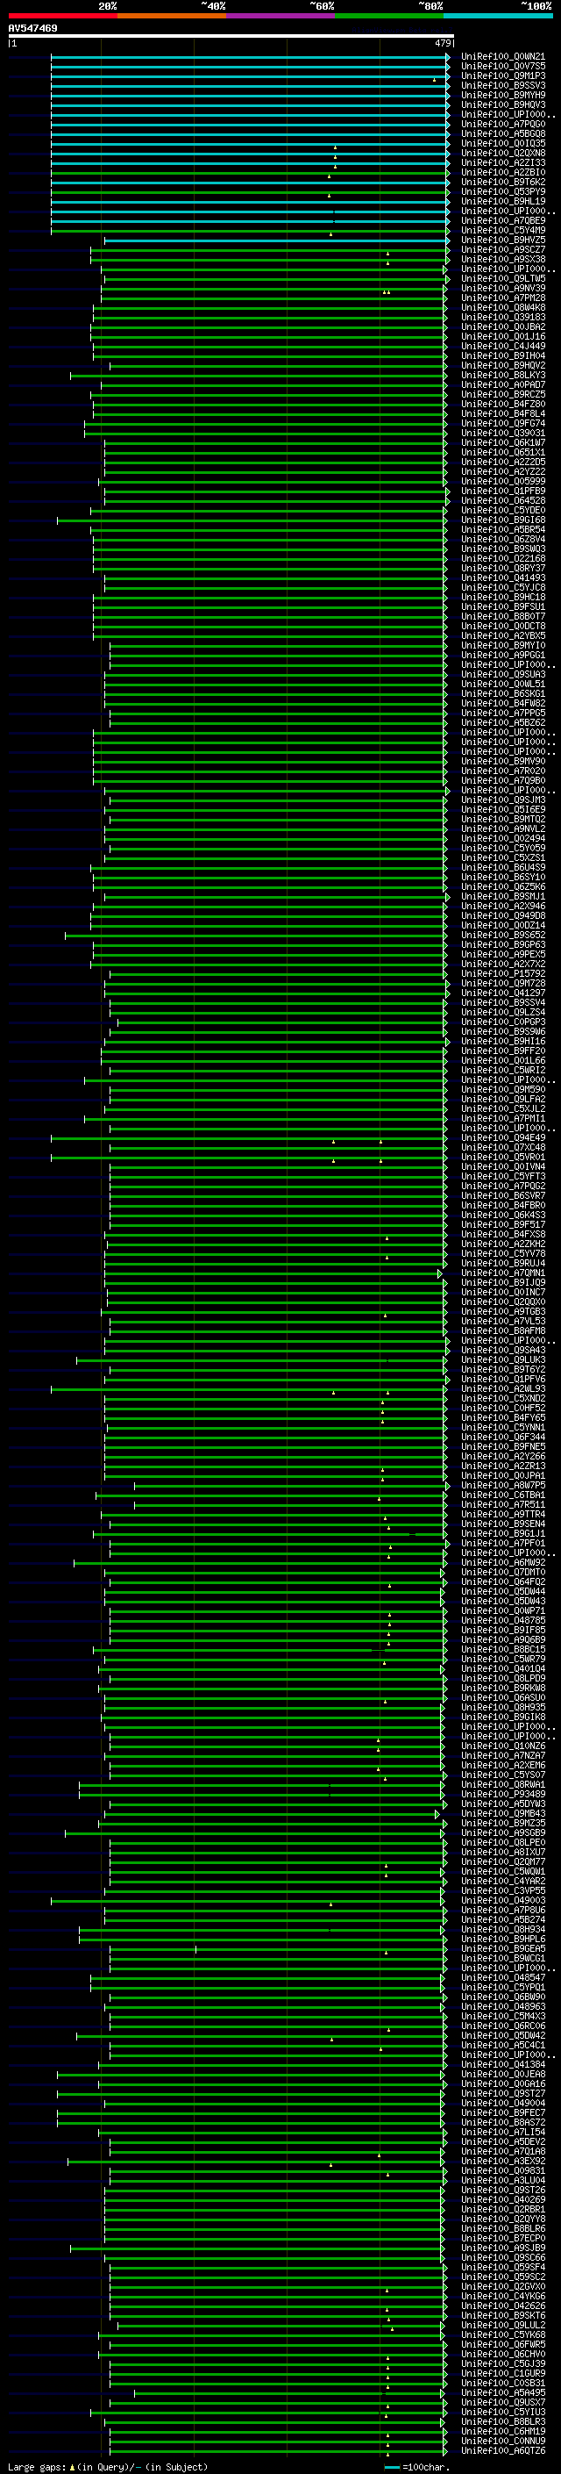Open hit UniRef100_Q0WN21
561x2474 pixels.
(502, 57)
